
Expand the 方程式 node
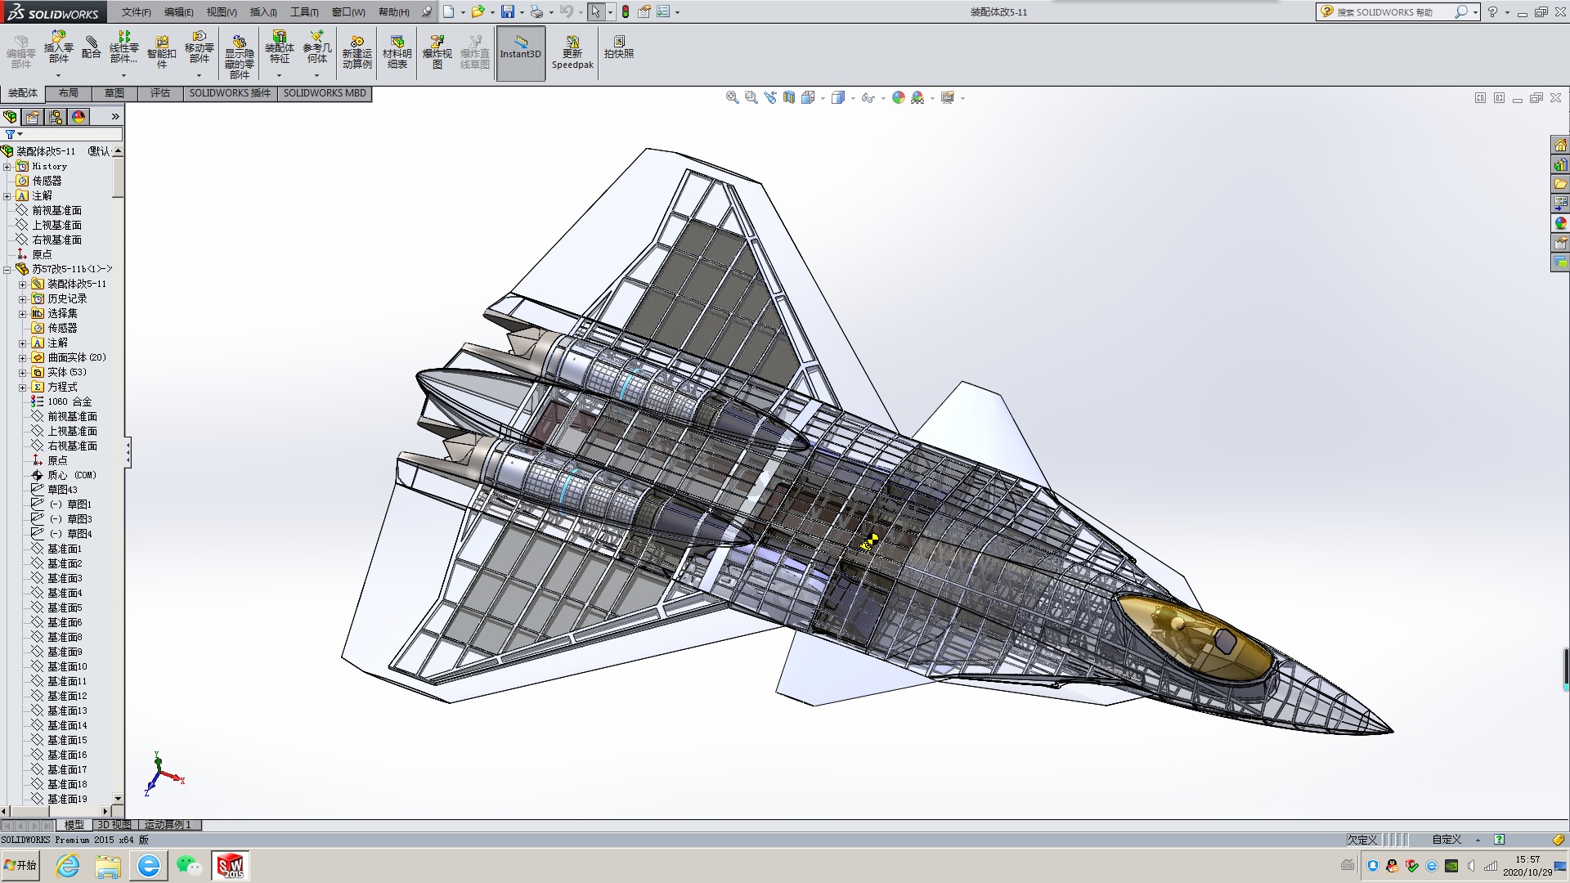tap(23, 388)
